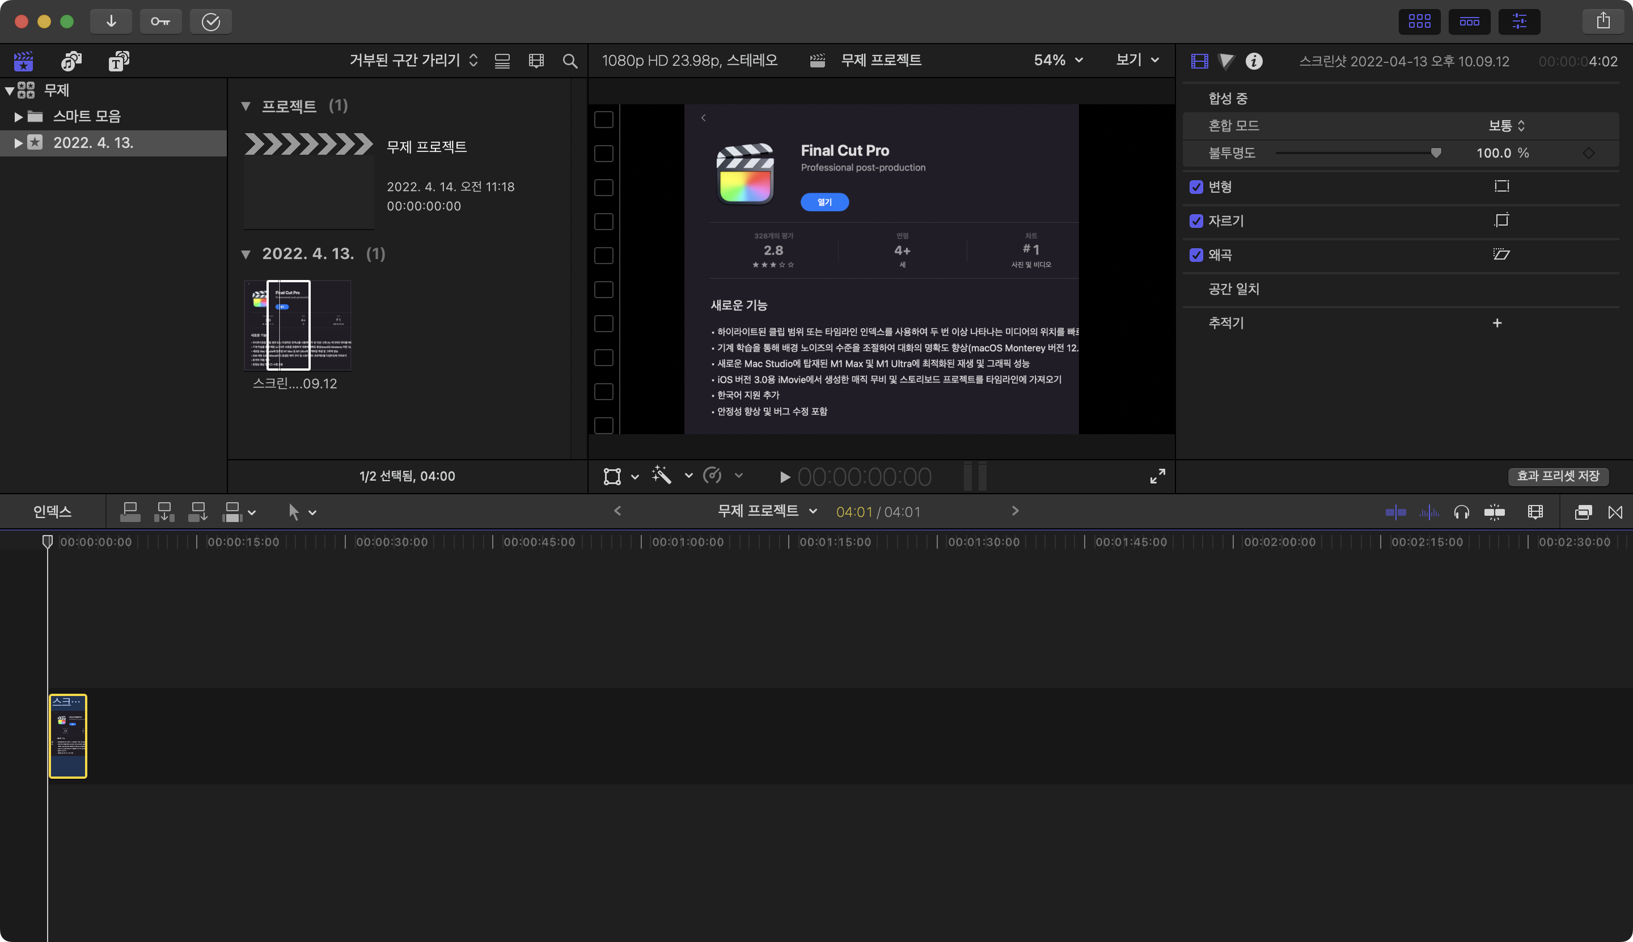1633x942 pixels.
Task: Open the Titles and Generators sidebar
Action: coord(119,61)
